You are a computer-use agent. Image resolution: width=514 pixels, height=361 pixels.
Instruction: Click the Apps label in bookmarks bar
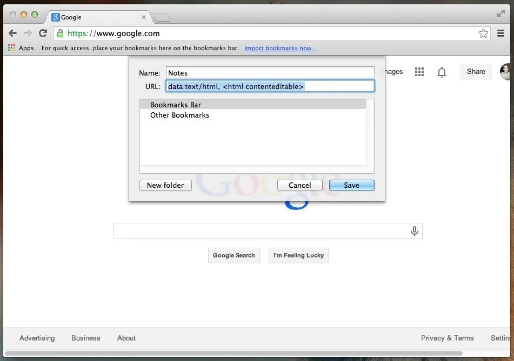pos(26,48)
